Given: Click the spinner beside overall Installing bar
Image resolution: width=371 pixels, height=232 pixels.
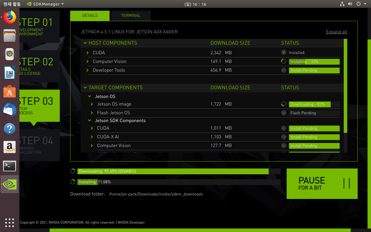Looking at the screenshot, I should [x=73, y=182].
